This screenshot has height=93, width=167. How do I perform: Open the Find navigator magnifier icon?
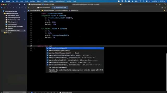coord(10,7)
